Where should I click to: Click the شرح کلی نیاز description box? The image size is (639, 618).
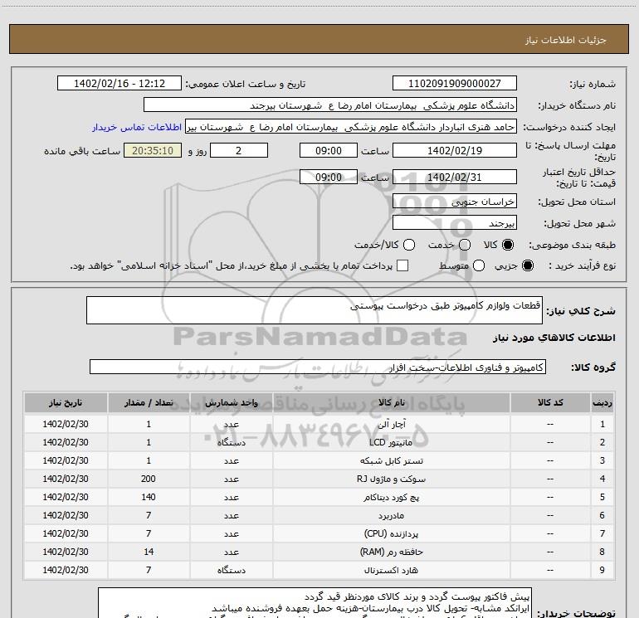(315, 310)
